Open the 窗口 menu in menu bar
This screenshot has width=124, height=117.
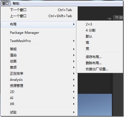coord(5,4)
